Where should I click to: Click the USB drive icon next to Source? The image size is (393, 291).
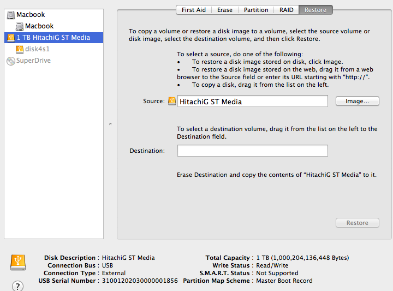172,101
